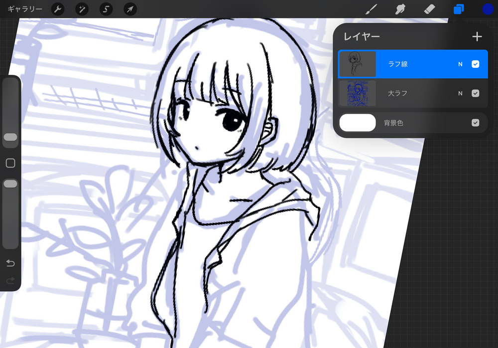Toggle 背景色 layer visibility

[x=475, y=123]
